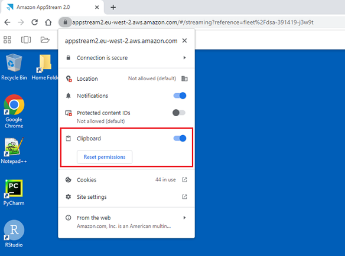
Task: Disable the Clipboard permission toggle
Action: (180, 138)
